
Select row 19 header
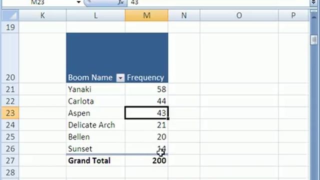pos(10,27)
